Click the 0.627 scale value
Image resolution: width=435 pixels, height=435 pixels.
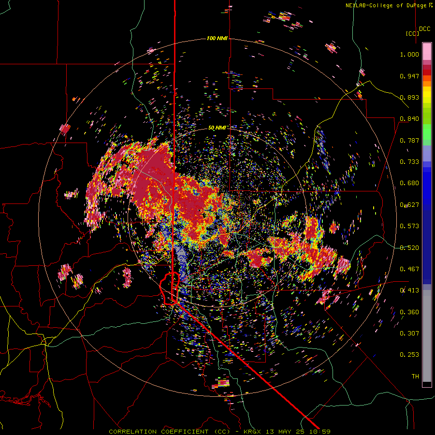(x=409, y=205)
